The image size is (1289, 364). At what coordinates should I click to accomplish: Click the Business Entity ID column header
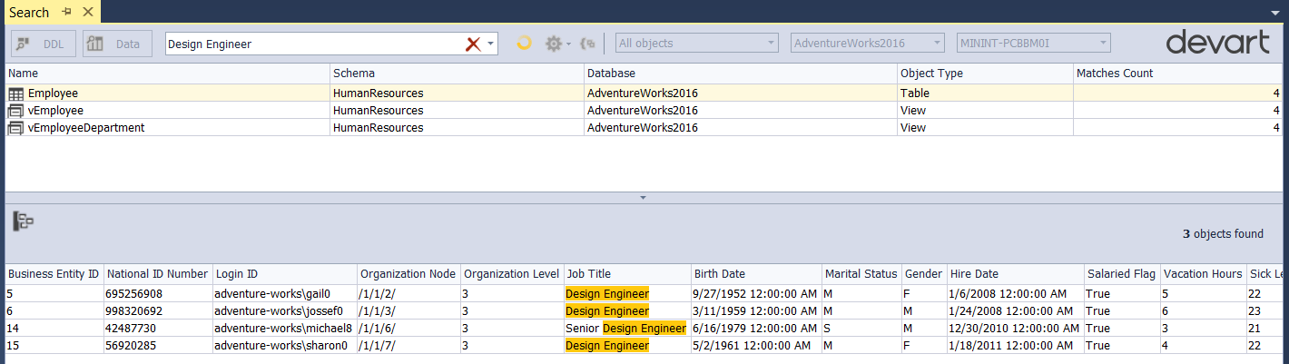53,273
